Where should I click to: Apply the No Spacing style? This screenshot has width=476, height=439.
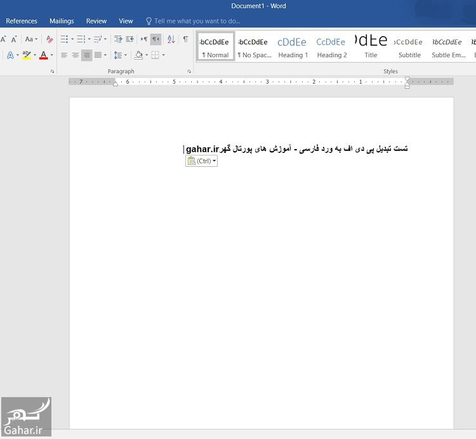click(x=255, y=46)
